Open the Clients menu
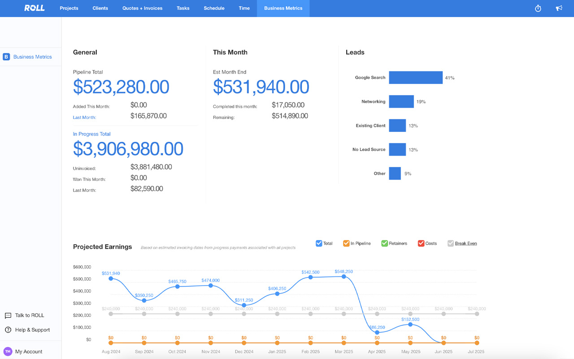The height and width of the screenshot is (359, 574). 100,8
